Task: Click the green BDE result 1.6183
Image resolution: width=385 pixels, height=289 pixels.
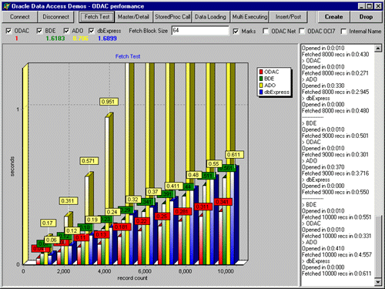Action: tap(55, 39)
